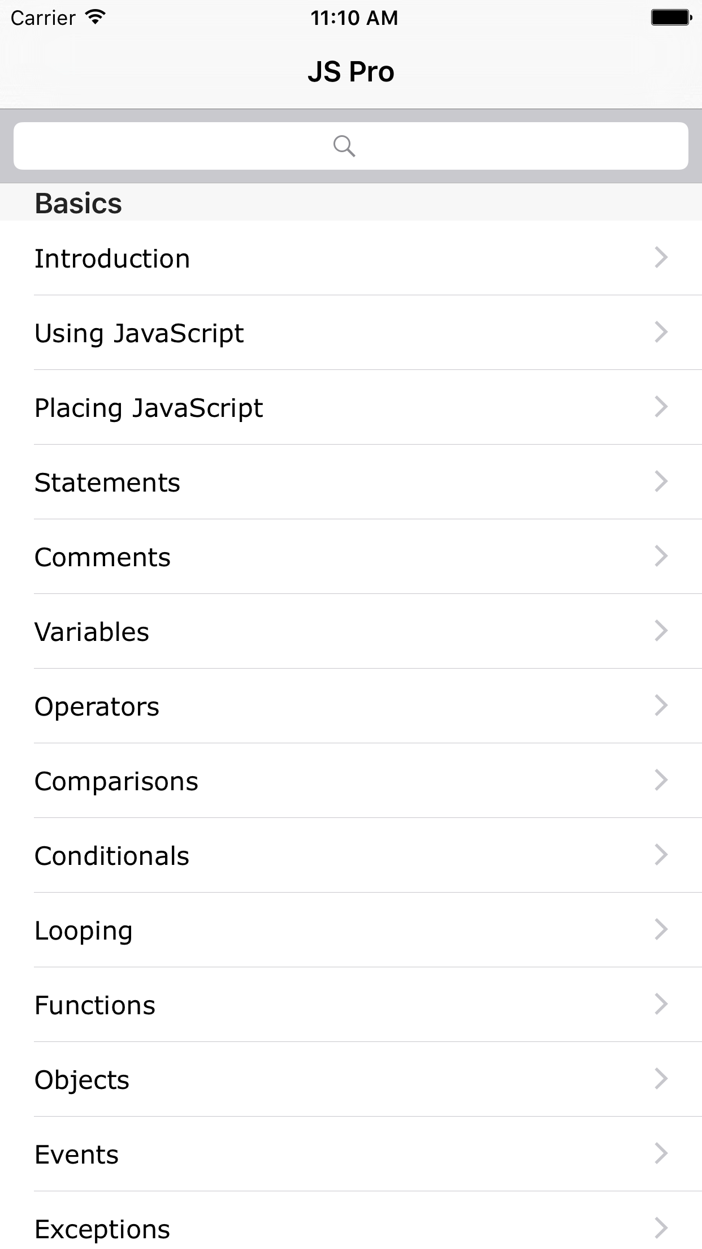Click the battery indicator icon

(671, 18)
